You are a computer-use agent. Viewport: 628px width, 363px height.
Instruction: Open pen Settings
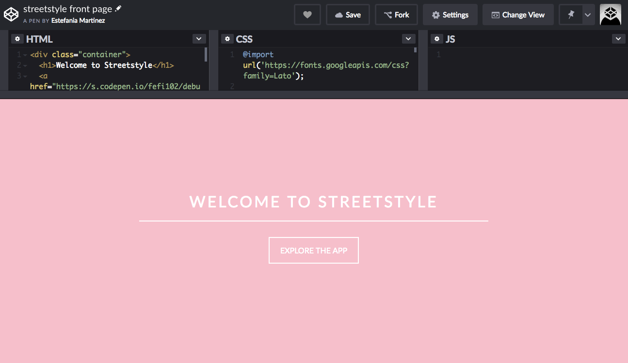coord(450,15)
